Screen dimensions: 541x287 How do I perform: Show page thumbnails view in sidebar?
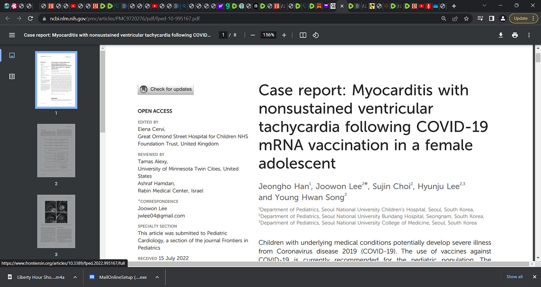[12, 55]
